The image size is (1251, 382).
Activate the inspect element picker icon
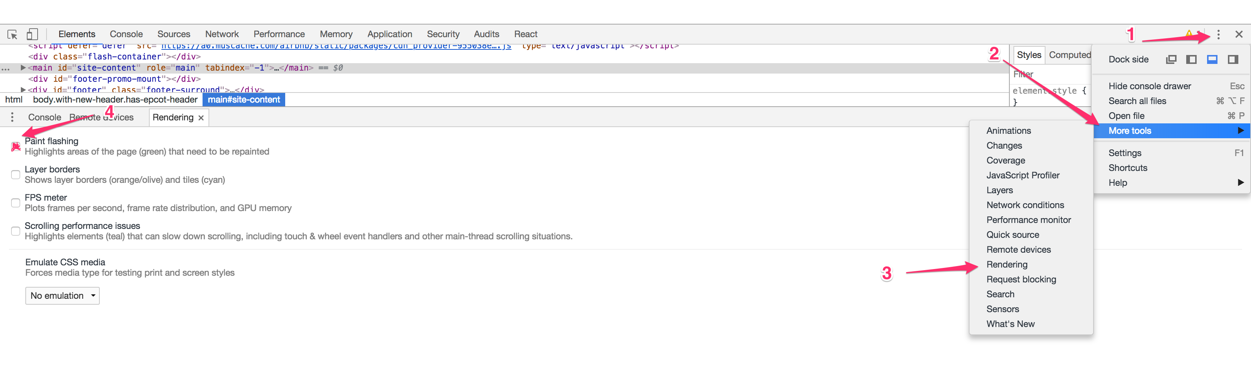13,35
